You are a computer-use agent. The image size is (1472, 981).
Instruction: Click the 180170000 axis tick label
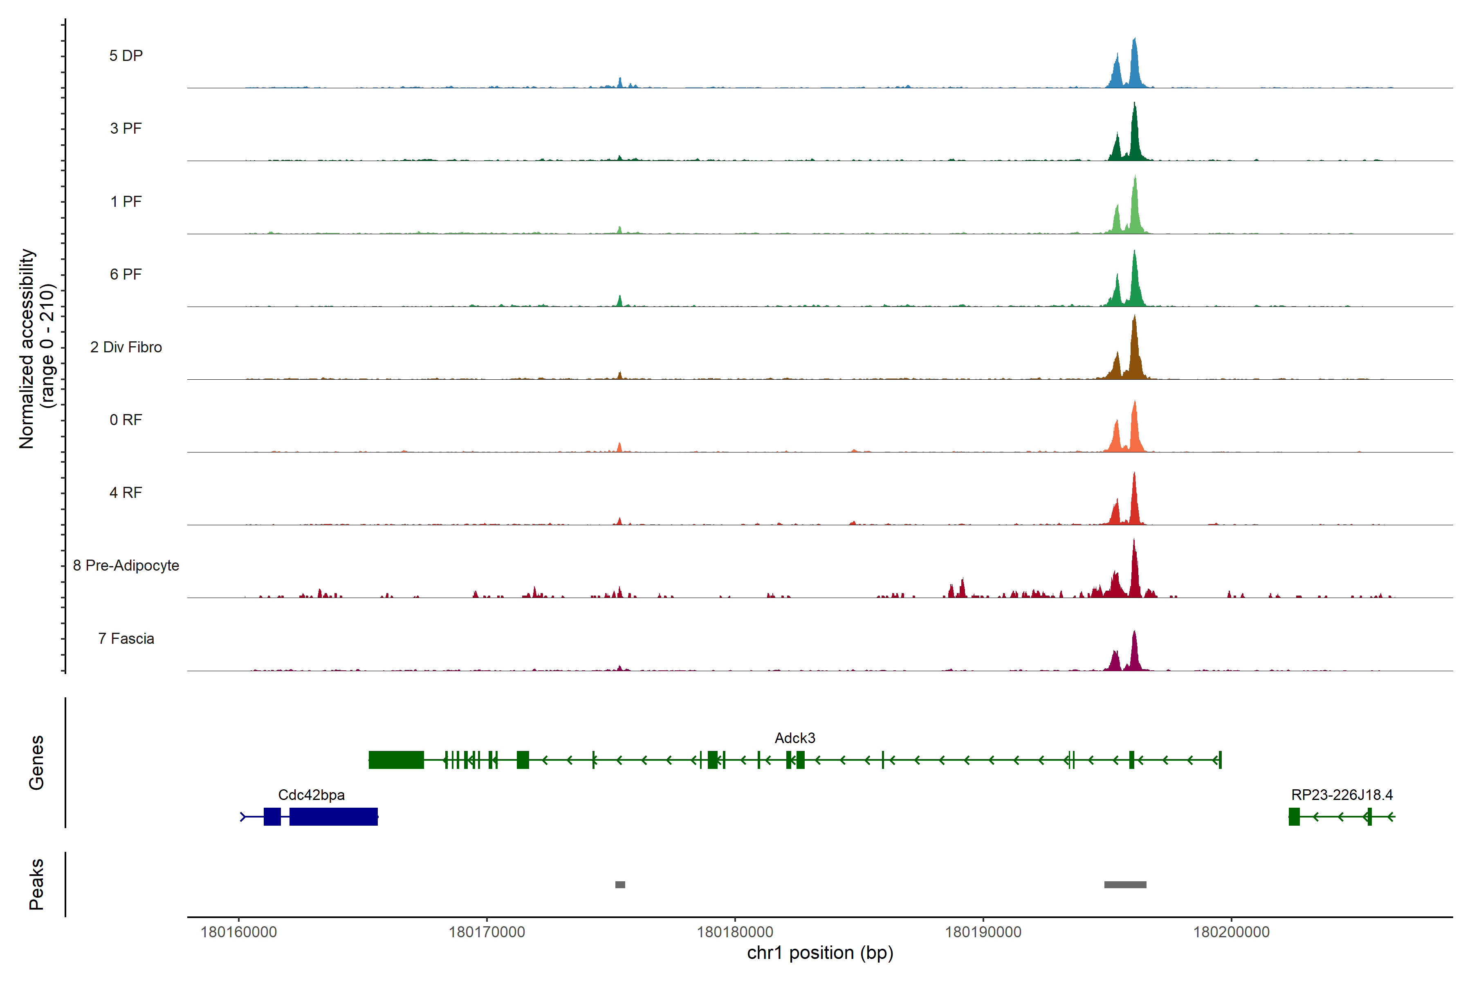pyautogui.click(x=487, y=932)
